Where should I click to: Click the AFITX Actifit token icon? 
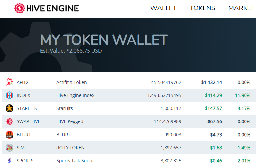coord(10,82)
